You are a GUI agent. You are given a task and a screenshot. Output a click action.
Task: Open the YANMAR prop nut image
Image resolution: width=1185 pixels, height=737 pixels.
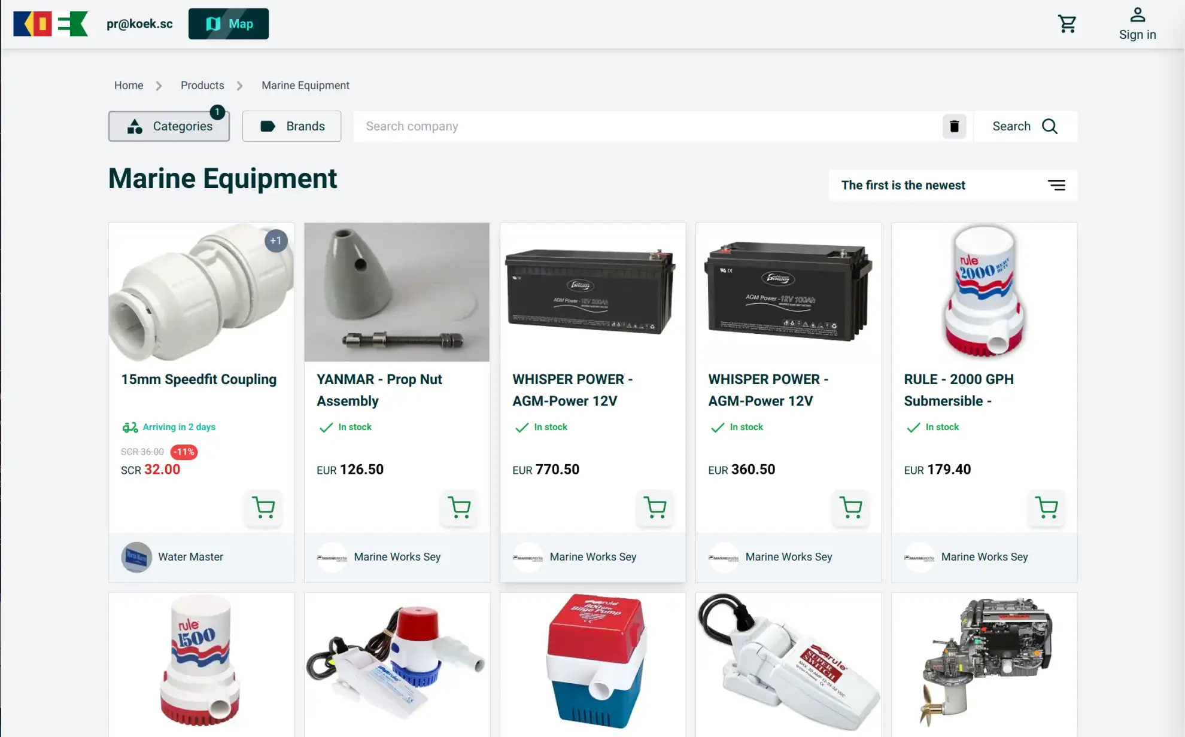(397, 293)
